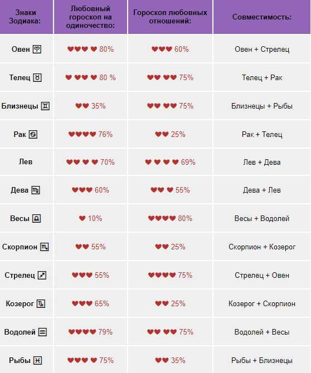The height and width of the screenshot is (373, 311).
Task: Click the Sagittarius arrow icon by Стрелец
Action: [42, 275]
